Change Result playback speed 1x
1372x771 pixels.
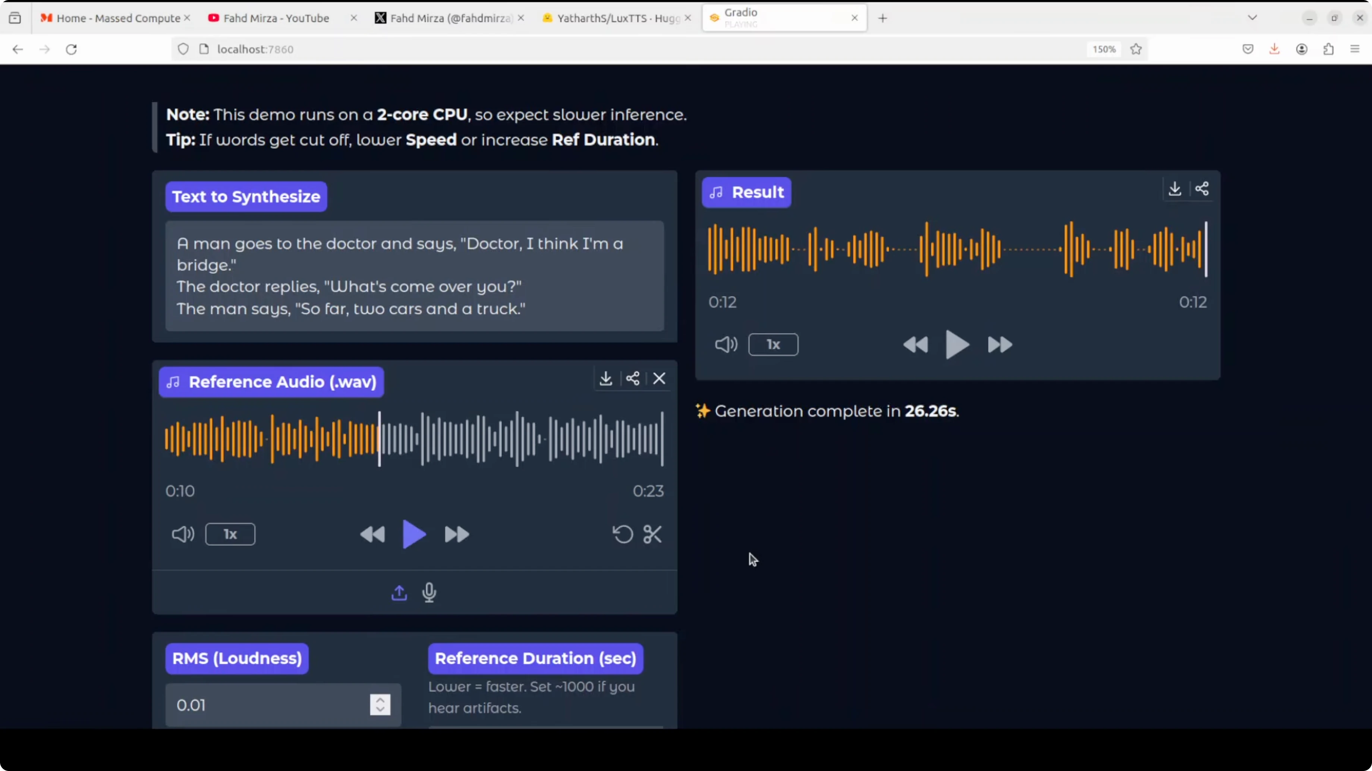pos(773,345)
